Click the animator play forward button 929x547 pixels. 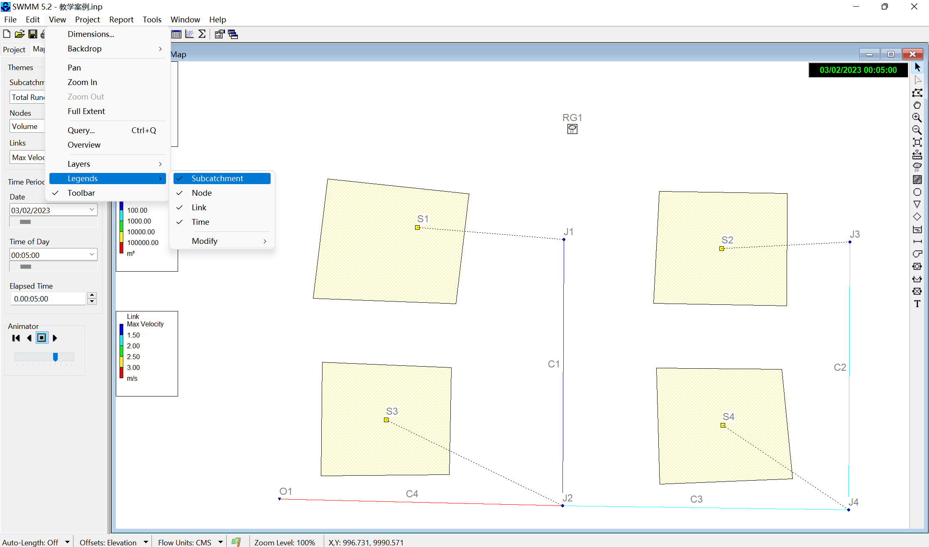[55, 338]
